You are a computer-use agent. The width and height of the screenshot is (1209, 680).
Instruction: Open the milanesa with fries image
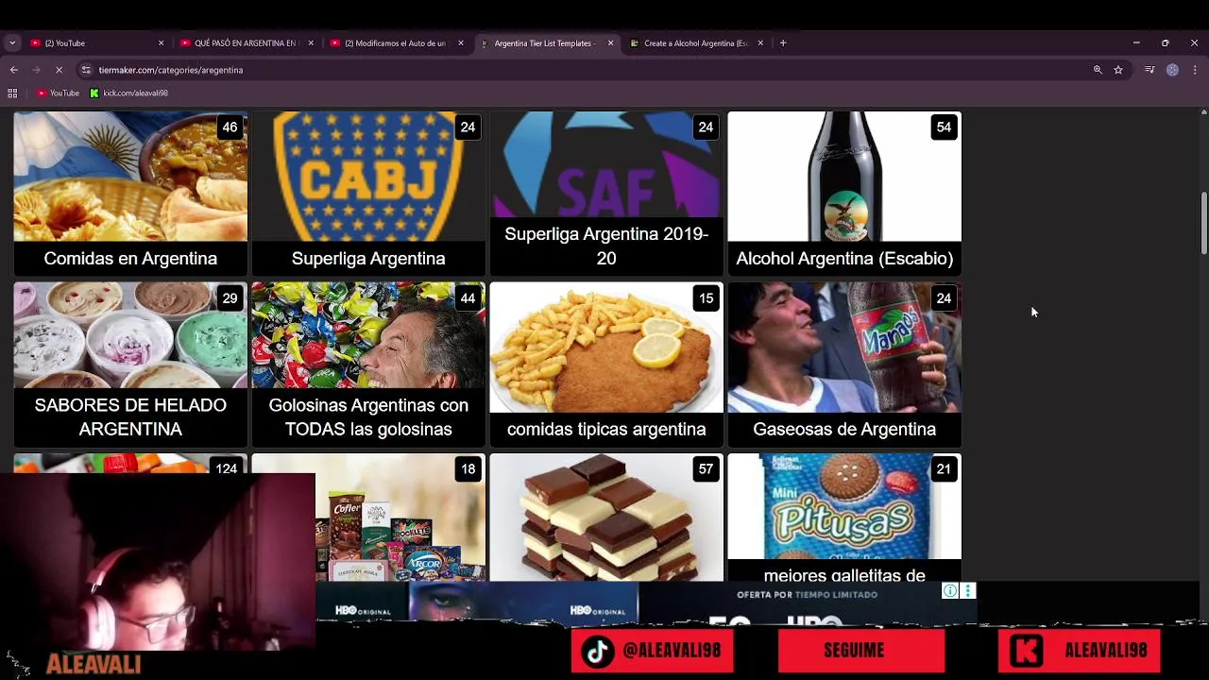click(606, 347)
